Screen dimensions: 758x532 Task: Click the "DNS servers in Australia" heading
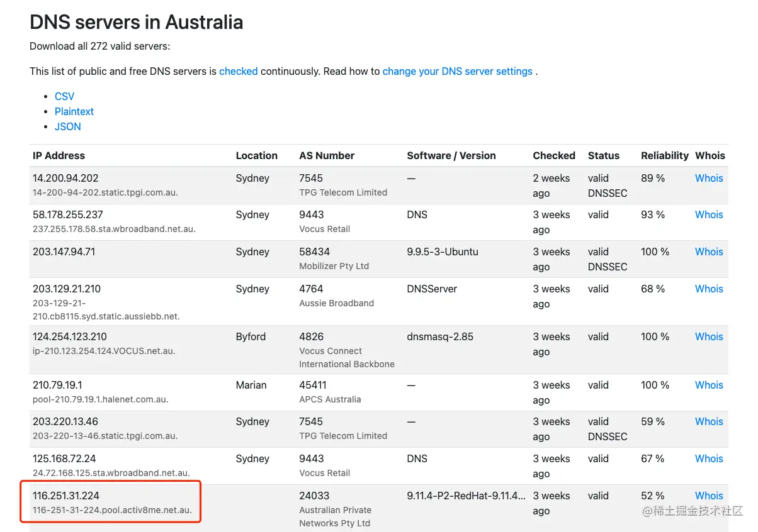tap(137, 23)
